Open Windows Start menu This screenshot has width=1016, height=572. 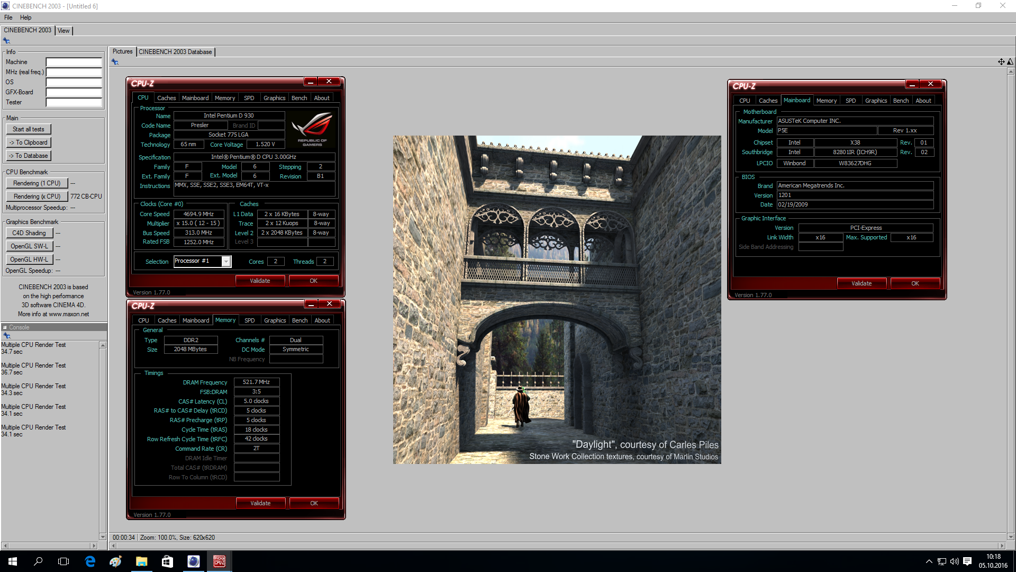point(13,561)
